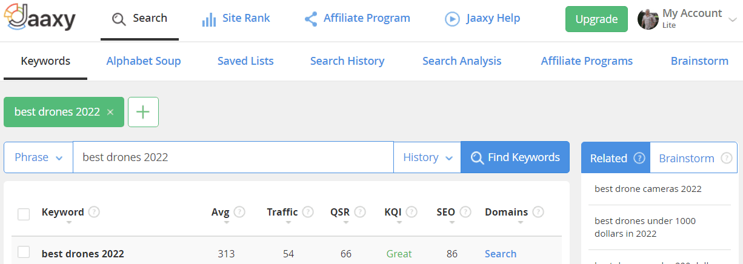
Task: Click help icon beside Brainstorm panel tab
Action: (x=727, y=158)
